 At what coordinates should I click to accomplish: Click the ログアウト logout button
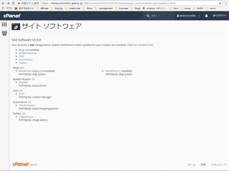coord(220,16)
